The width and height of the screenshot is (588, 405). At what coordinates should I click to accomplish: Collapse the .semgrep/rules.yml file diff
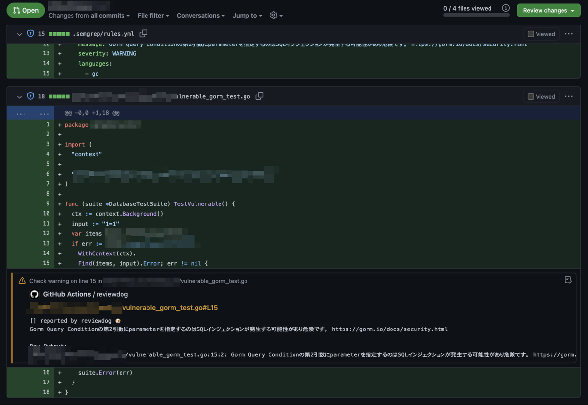pos(19,34)
